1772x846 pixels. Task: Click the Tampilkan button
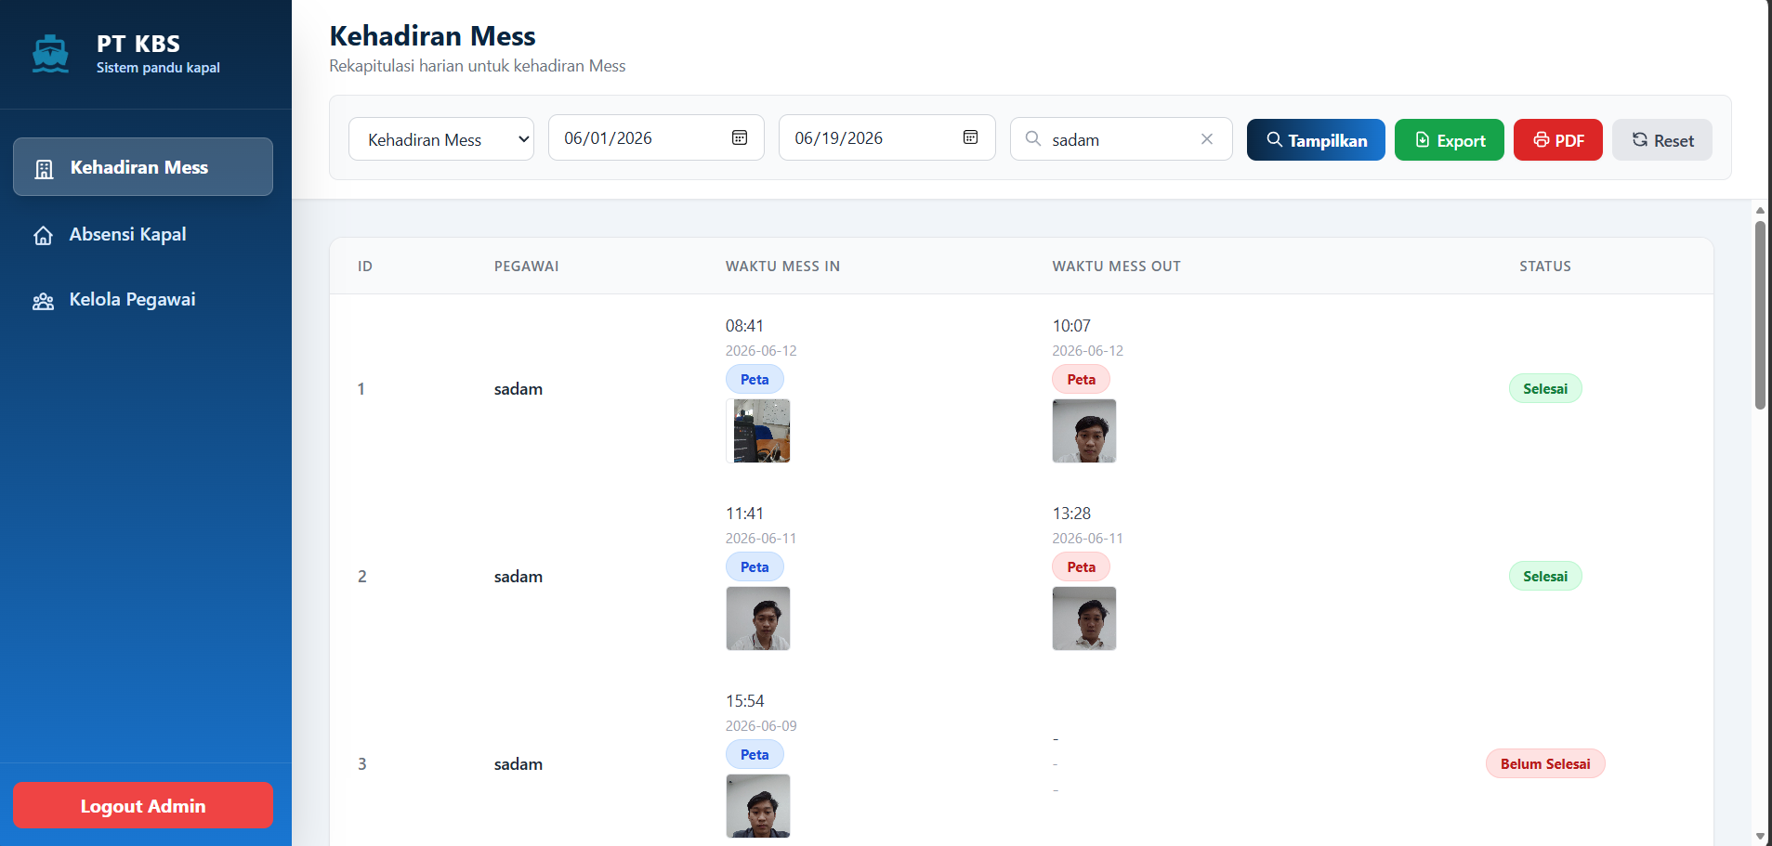[x=1316, y=140]
